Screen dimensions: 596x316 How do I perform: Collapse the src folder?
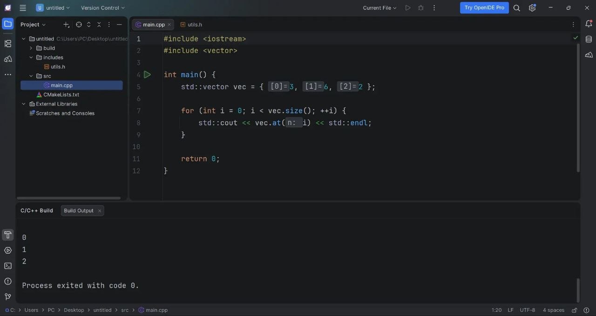tap(31, 76)
